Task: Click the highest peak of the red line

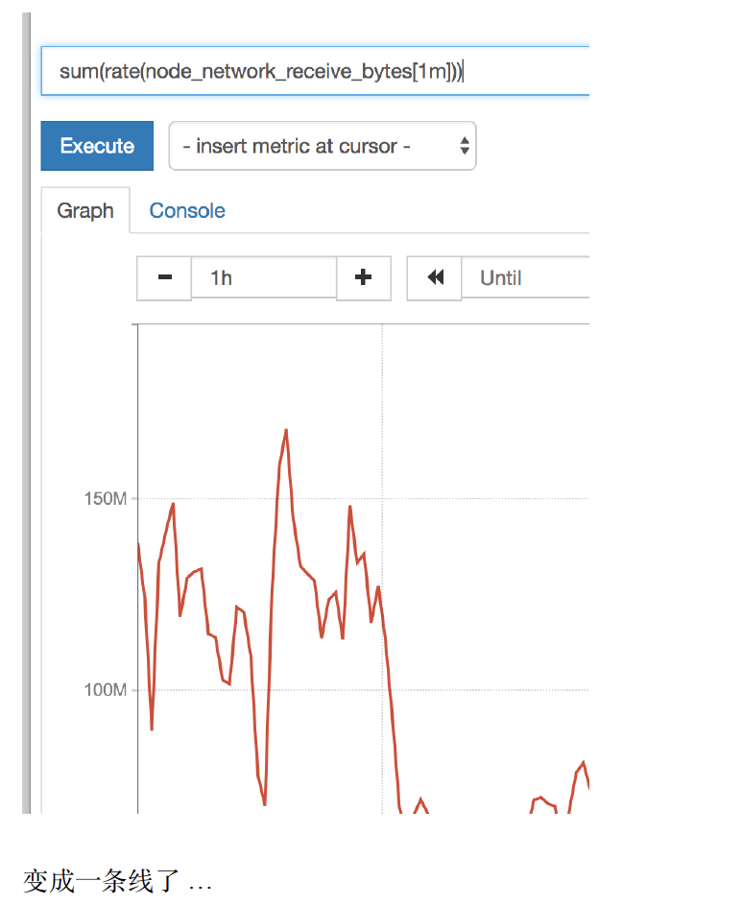Action: (286, 430)
